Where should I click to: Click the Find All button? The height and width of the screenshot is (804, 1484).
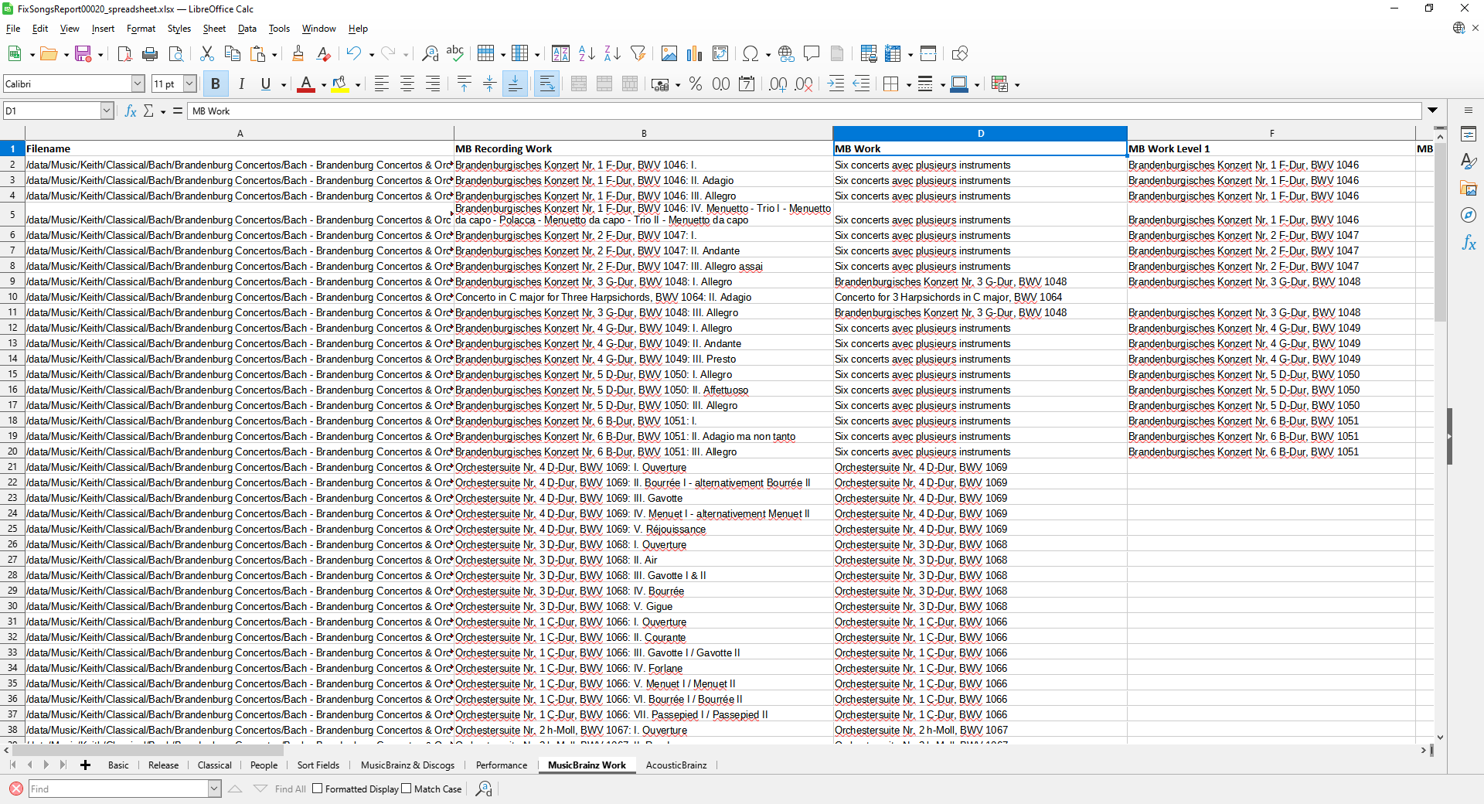(290, 789)
